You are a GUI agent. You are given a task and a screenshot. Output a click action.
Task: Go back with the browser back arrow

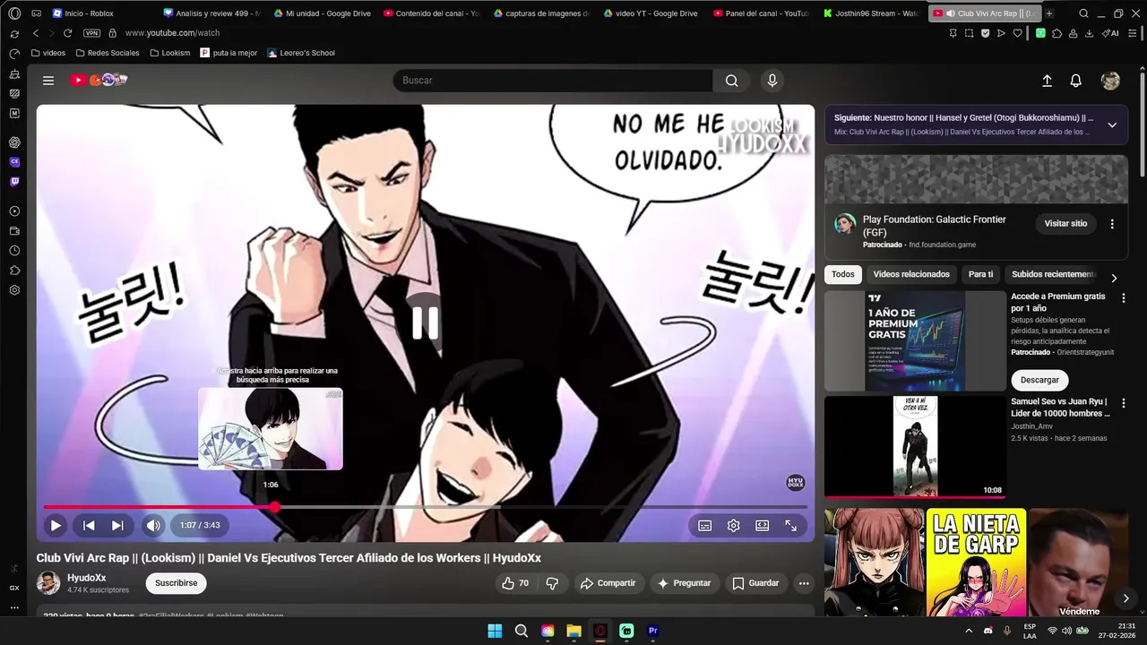(36, 33)
